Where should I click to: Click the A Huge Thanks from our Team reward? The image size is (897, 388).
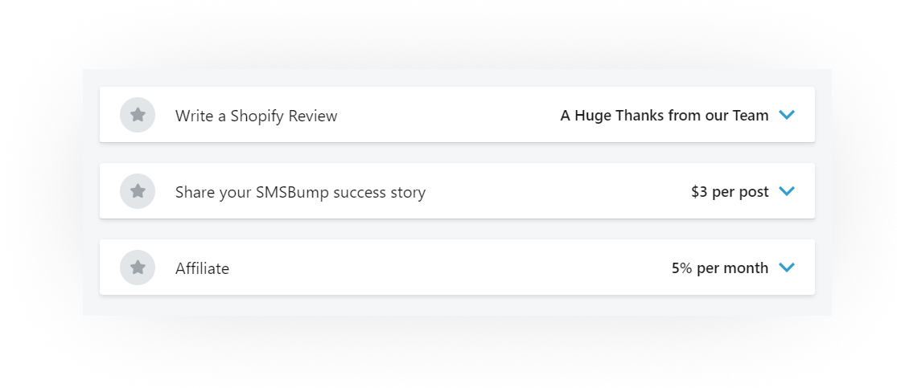point(665,116)
